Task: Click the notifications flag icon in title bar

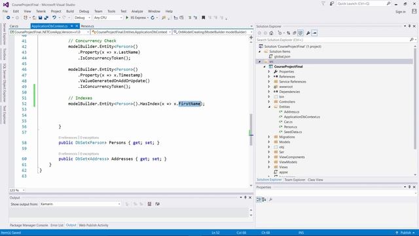Action: pyautogui.click(x=323, y=4)
